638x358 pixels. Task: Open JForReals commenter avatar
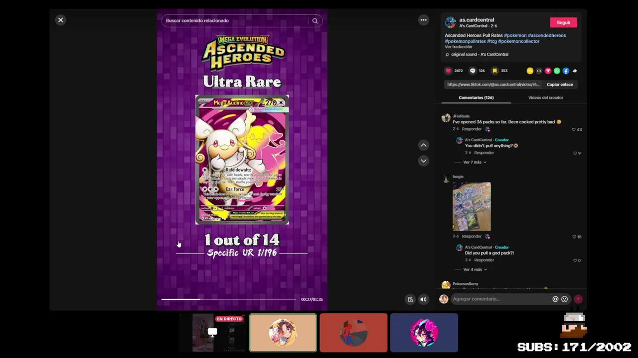pos(446,118)
